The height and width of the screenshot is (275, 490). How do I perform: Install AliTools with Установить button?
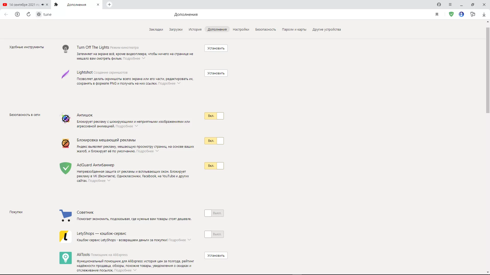[216, 255]
